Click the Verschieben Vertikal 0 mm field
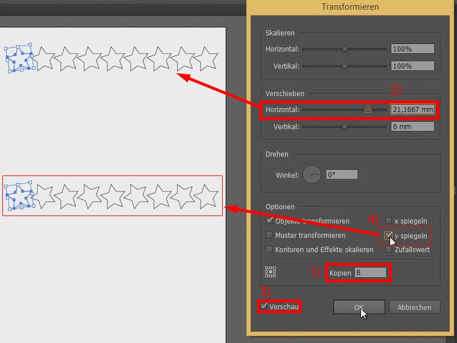Screen dimensions: 457x343 click(412, 126)
